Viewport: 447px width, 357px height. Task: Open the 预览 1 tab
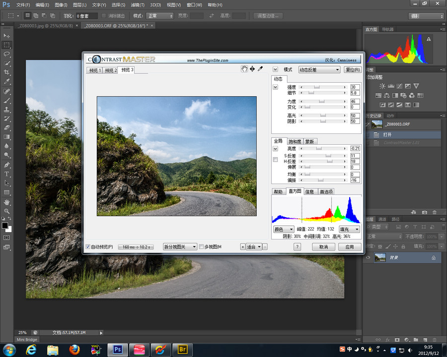[x=94, y=70]
